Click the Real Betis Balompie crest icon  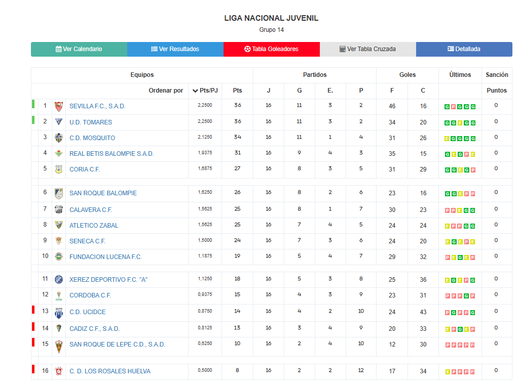click(x=59, y=153)
